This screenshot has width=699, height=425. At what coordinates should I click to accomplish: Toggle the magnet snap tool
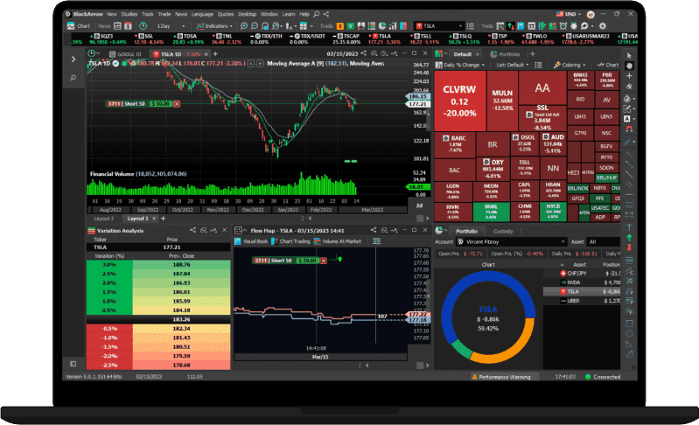pyautogui.click(x=629, y=129)
